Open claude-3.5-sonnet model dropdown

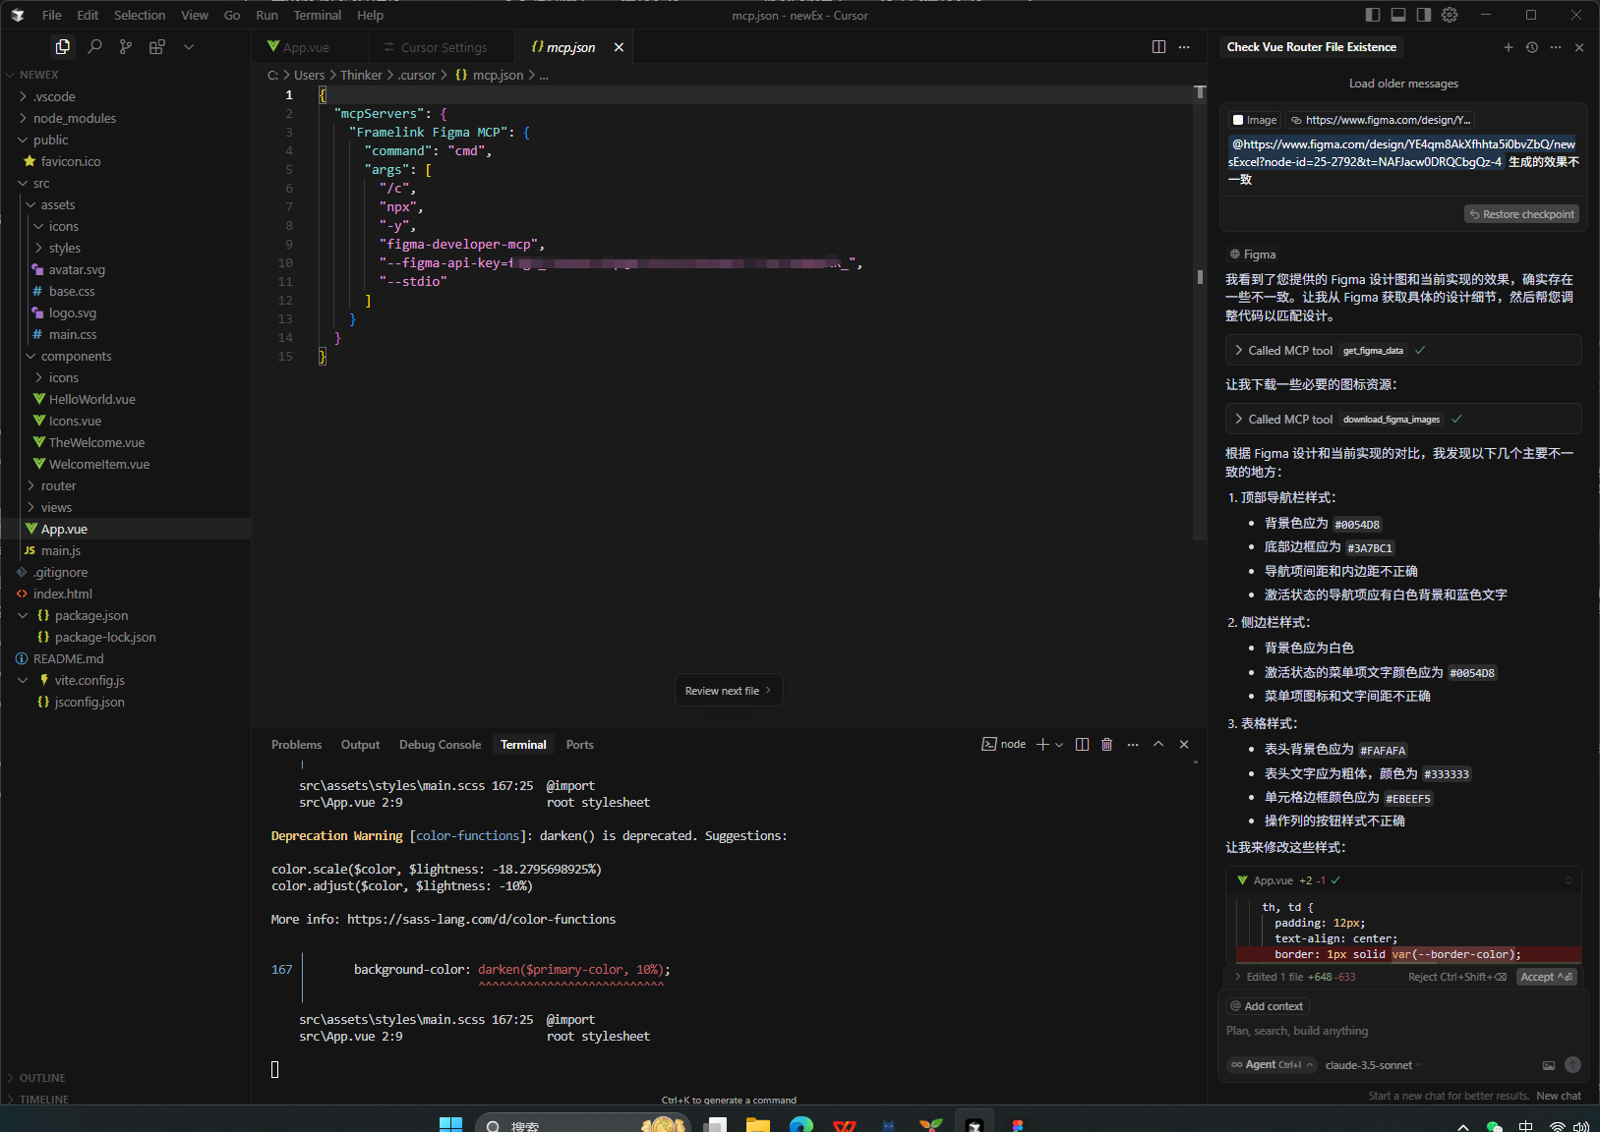1373,1065
